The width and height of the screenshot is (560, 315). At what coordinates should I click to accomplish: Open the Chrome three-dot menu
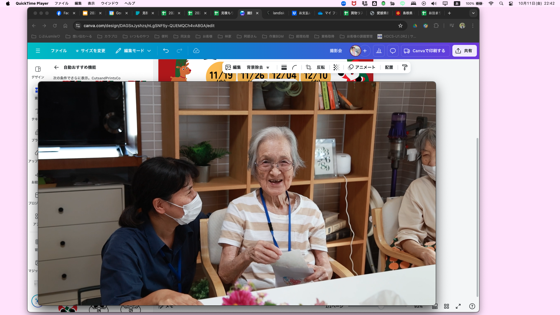473,26
